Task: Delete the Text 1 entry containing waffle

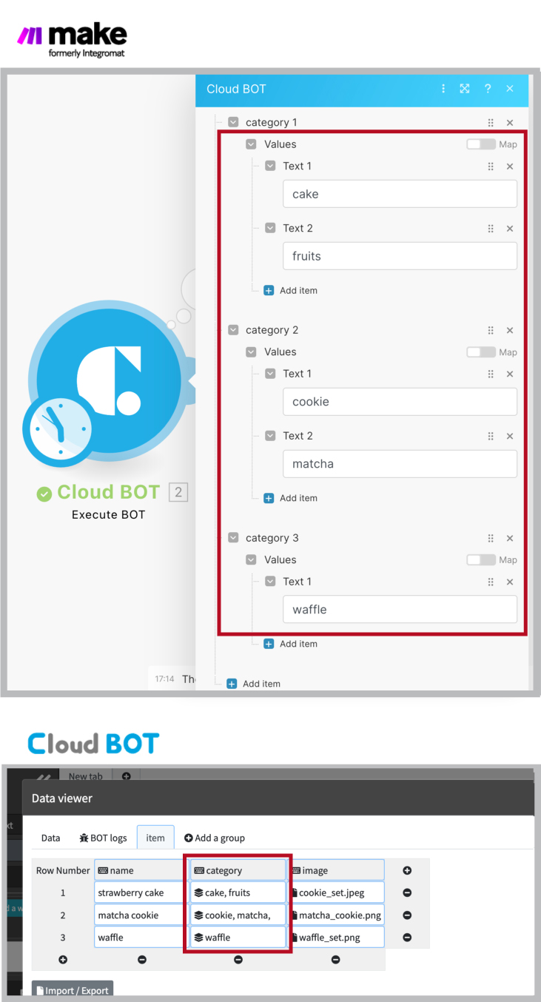Action: [x=510, y=582]
